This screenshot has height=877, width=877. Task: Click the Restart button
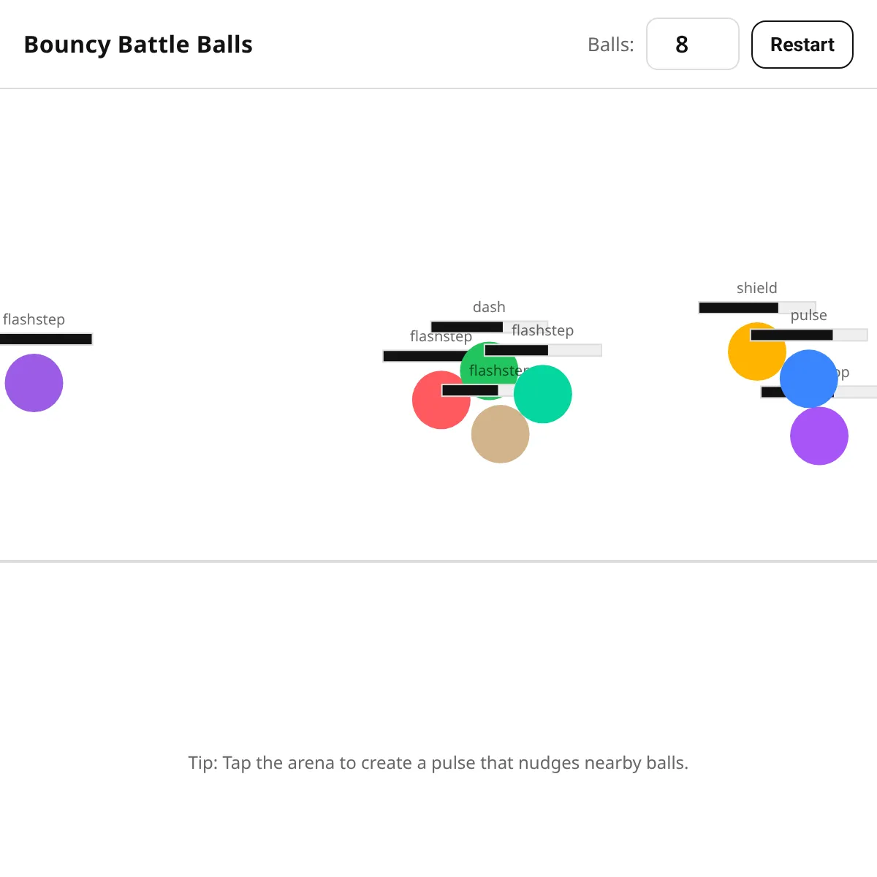tap(802, 45)
